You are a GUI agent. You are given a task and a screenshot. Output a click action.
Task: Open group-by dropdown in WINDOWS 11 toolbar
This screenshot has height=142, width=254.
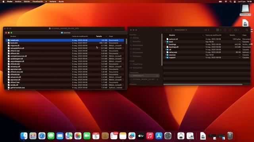[x=219, y=30]
